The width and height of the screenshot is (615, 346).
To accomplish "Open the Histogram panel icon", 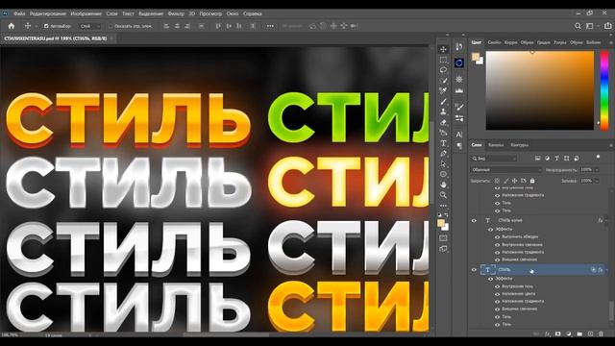I will 459,90.
